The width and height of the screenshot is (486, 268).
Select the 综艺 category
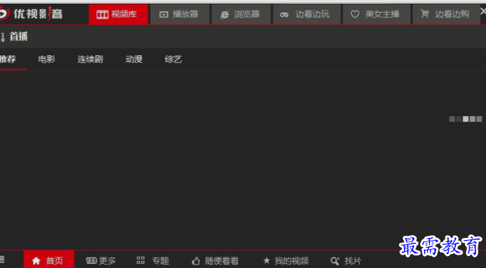pyautogui.click(x=173, y=59)
